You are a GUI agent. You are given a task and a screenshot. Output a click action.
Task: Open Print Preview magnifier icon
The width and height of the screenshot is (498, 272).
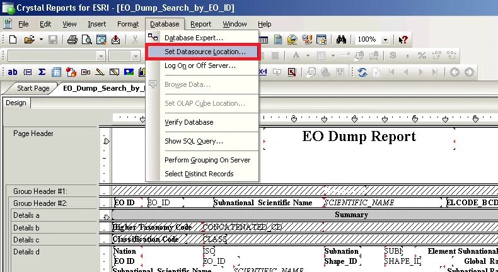(87, 40)
